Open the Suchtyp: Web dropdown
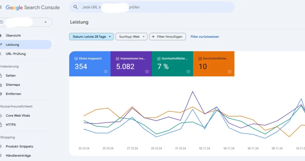 click(131, 37)
